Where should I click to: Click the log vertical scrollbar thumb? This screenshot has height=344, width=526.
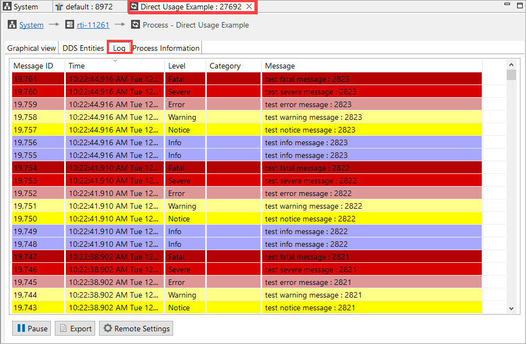pos(511,75)
